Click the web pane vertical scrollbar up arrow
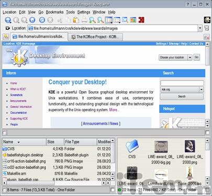The image size is (212, 196). pyautogui.click(x=207, y=44)
